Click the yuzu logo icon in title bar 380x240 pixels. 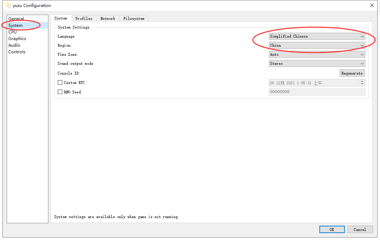pos(8,5)
